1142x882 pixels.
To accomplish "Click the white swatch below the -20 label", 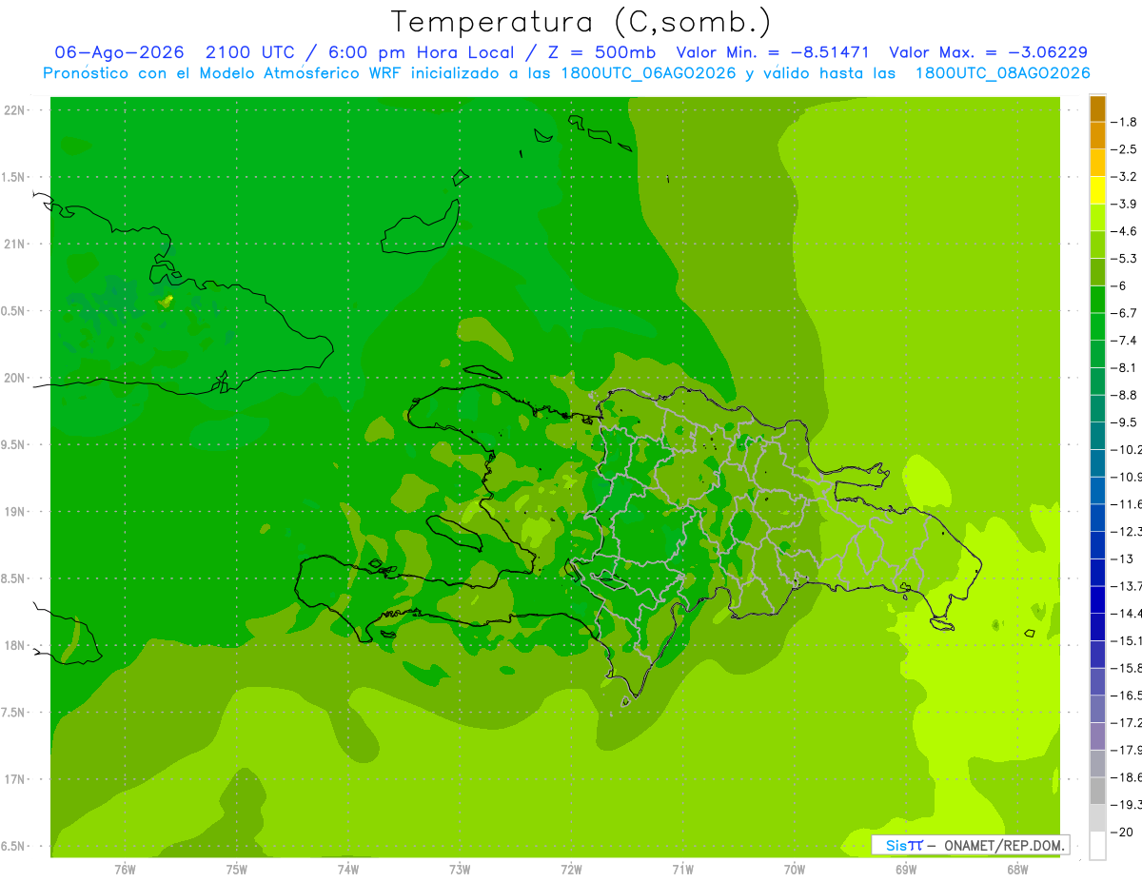I will (x=1097, y=846).
